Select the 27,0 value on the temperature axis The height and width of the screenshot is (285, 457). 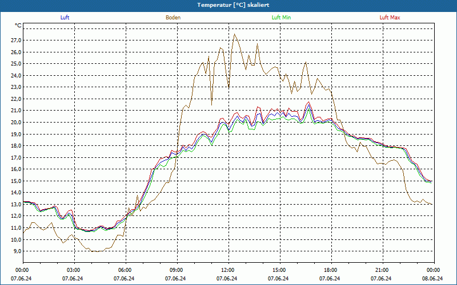pyautogui.click(x=15, y=40)
